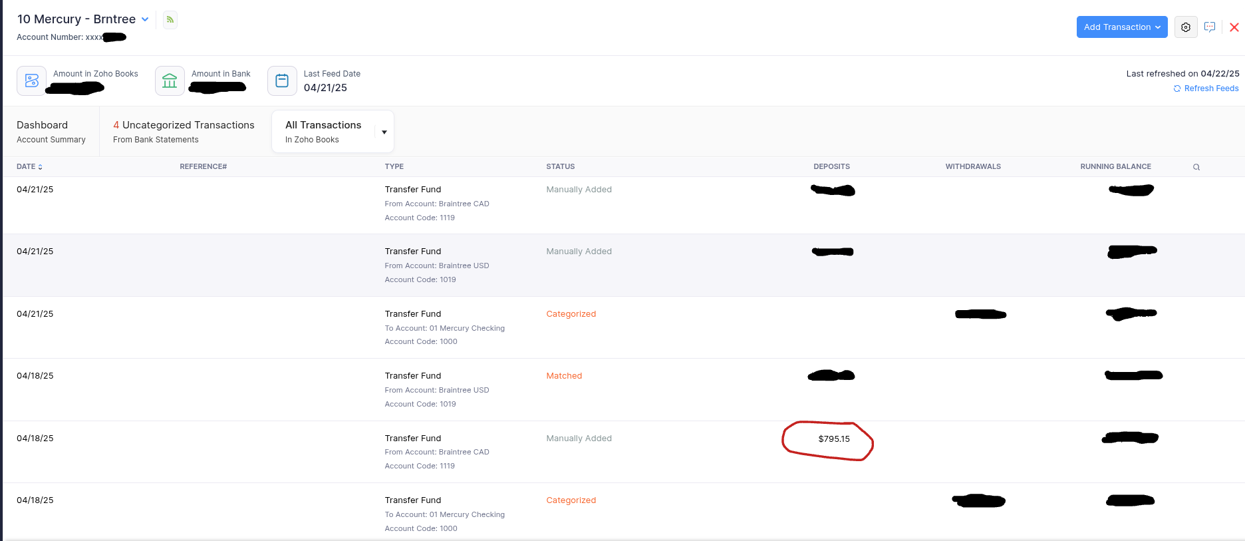The image size is (1245, 541).
Task: Click the Matched status text
Action: [x=564, y=376]
